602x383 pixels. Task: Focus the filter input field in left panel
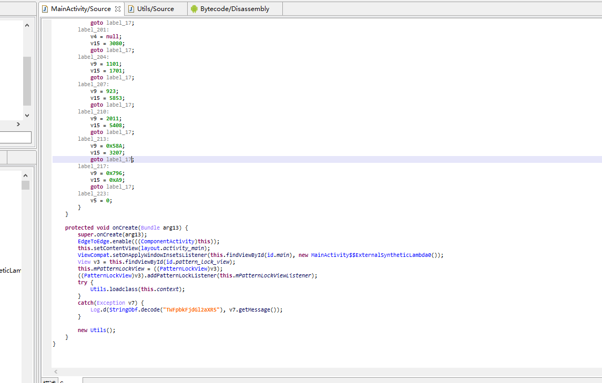click(15, 138)
